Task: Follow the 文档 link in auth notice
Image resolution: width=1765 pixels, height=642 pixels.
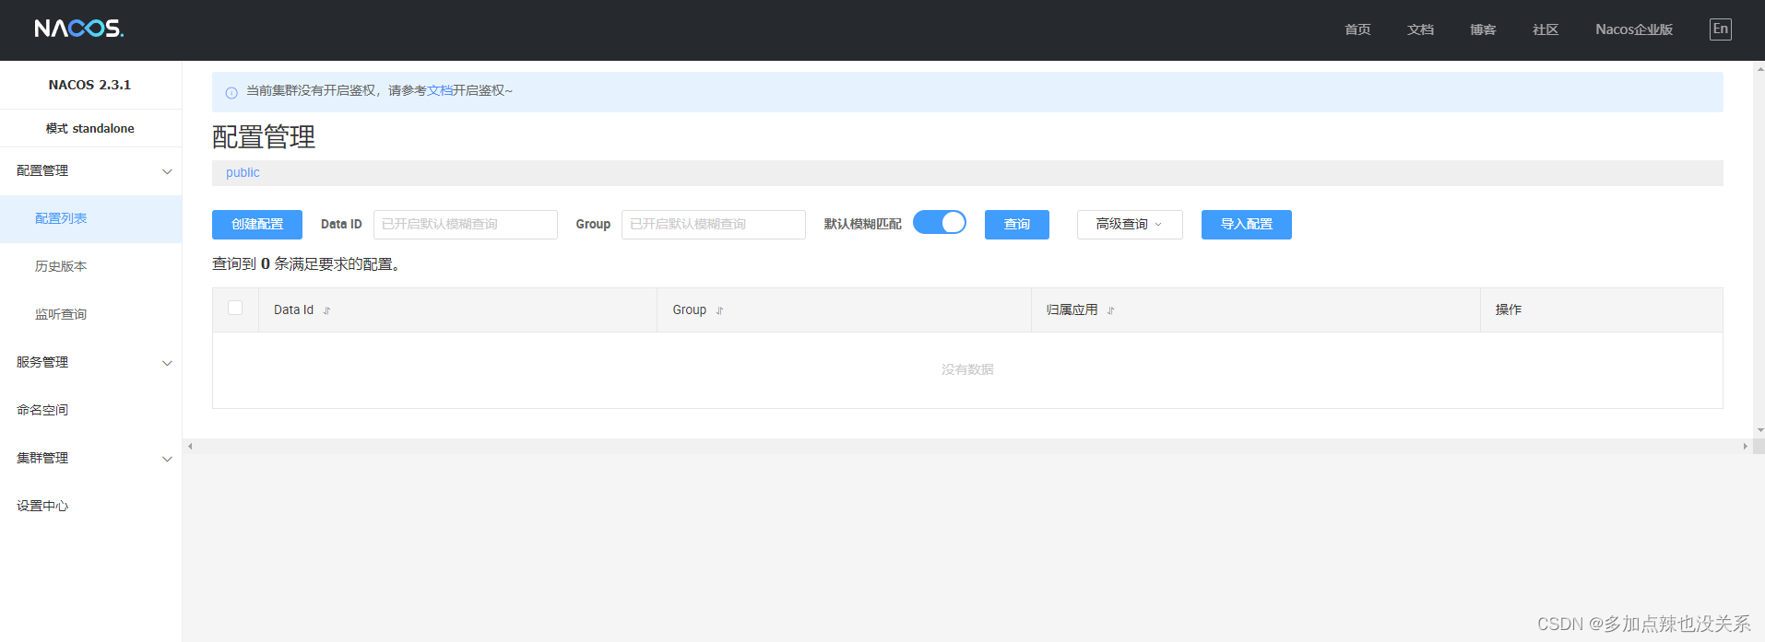Action: [440, 90]
